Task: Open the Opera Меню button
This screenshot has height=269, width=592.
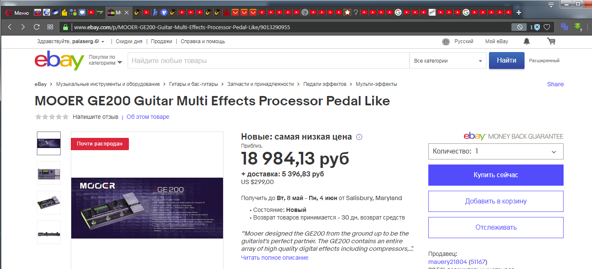Action: (17, 13)
